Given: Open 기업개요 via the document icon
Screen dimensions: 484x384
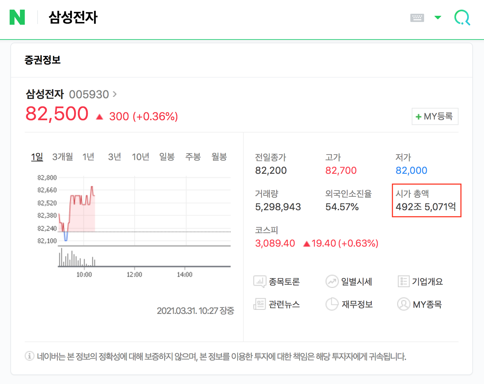Looking at the screenshot, I should (403, 281).
